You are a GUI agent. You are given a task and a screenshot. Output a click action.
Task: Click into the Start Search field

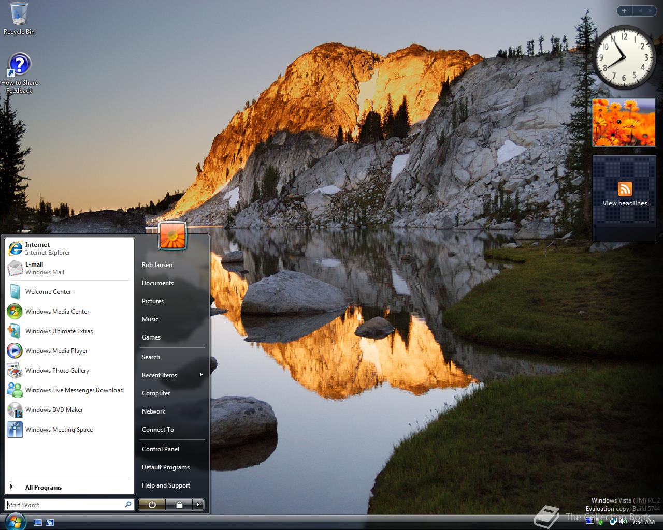click(x=65, y=505)
